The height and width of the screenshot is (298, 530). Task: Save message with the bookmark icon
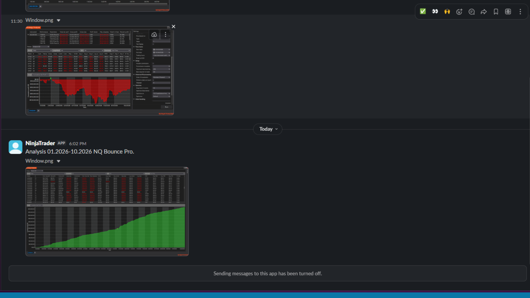tap(496, 12)
